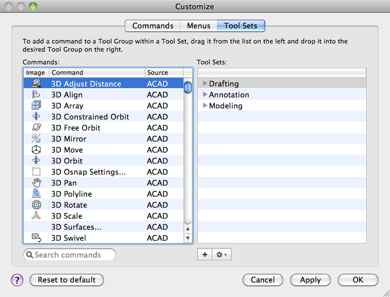Click the Reset to default button
This screenshot has width=390, height=297.
[67, 280]
